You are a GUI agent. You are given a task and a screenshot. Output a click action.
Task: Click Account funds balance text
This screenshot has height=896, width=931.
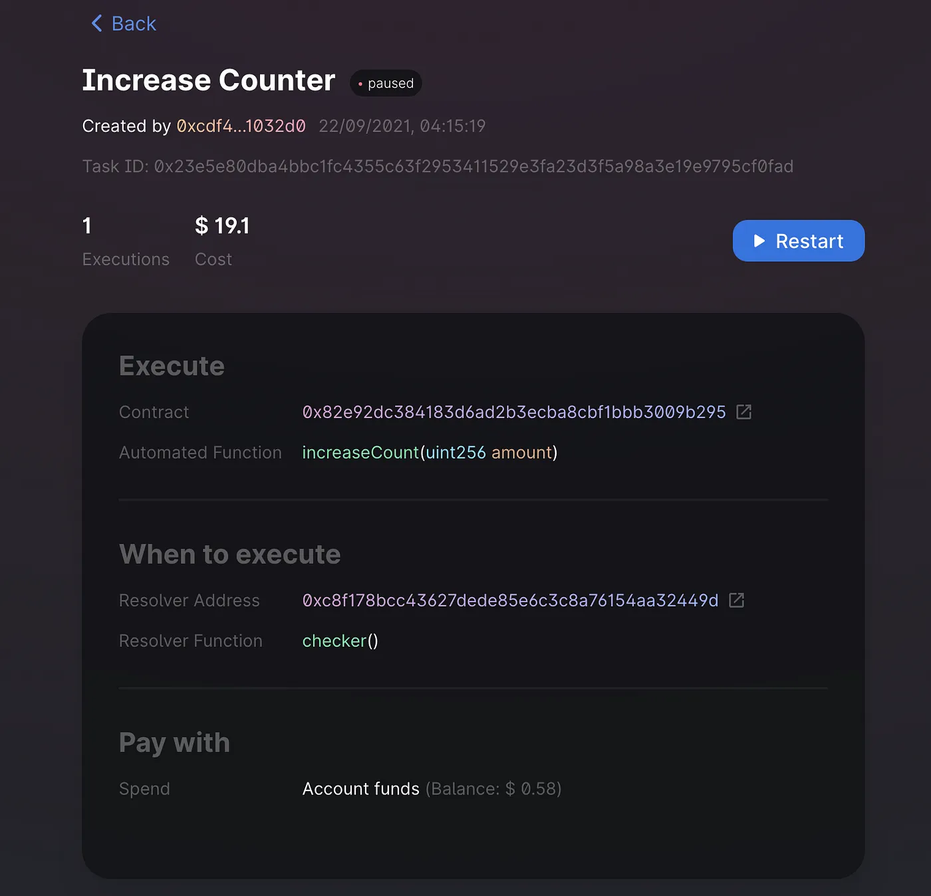click(x=432, y=789)
